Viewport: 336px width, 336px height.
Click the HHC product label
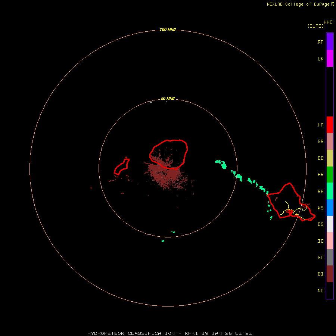tap(328, 22)
